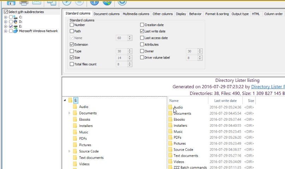Check the C: drive checkbox
This screenshot has height=169, width=285.
pyautogui.click(x=11, y=17)
